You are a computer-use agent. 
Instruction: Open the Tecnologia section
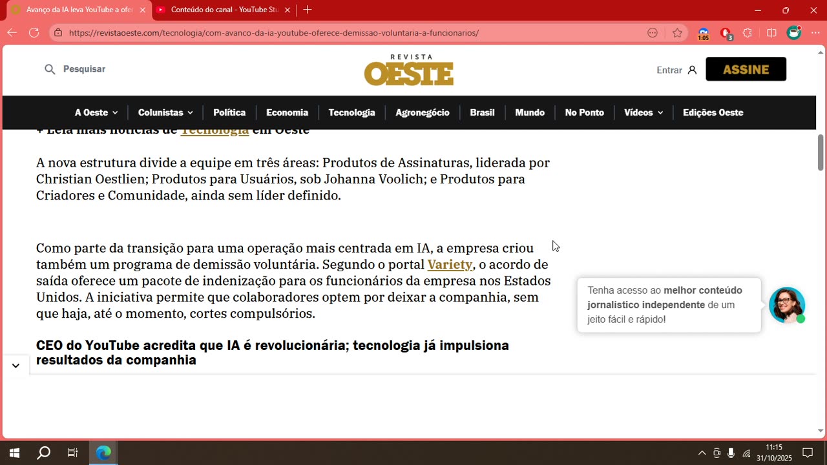tap(351, 112)
